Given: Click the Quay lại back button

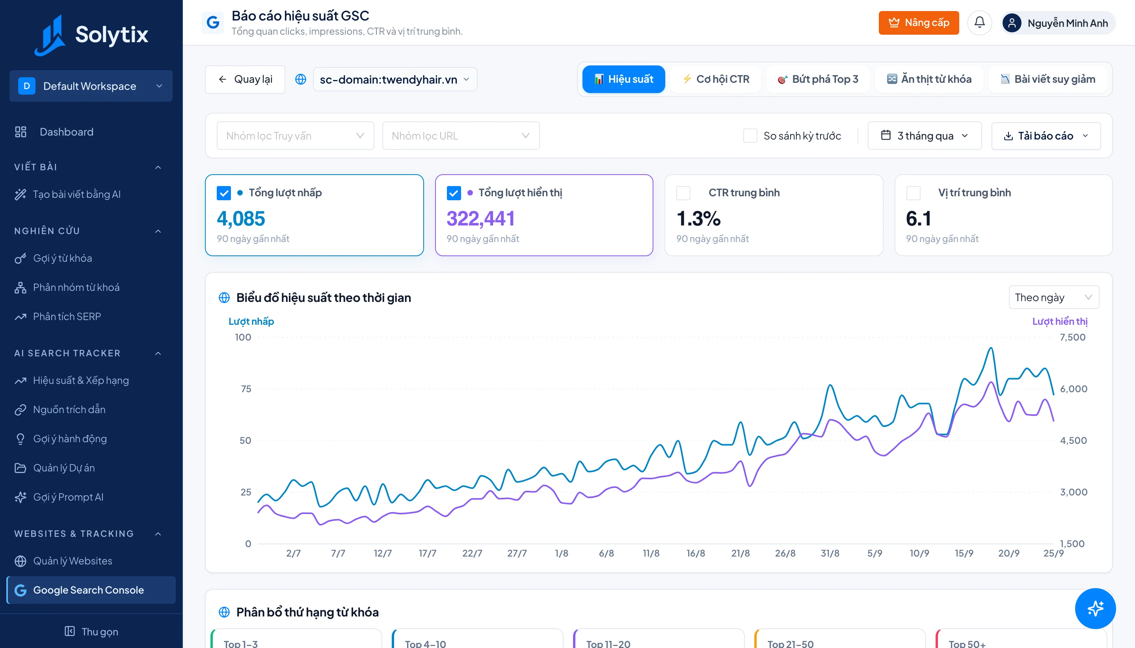Looking at the screenshot, I should 245,79.
